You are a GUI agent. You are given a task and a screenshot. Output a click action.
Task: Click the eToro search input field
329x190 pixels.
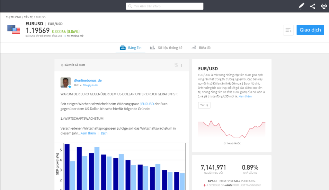165,6
